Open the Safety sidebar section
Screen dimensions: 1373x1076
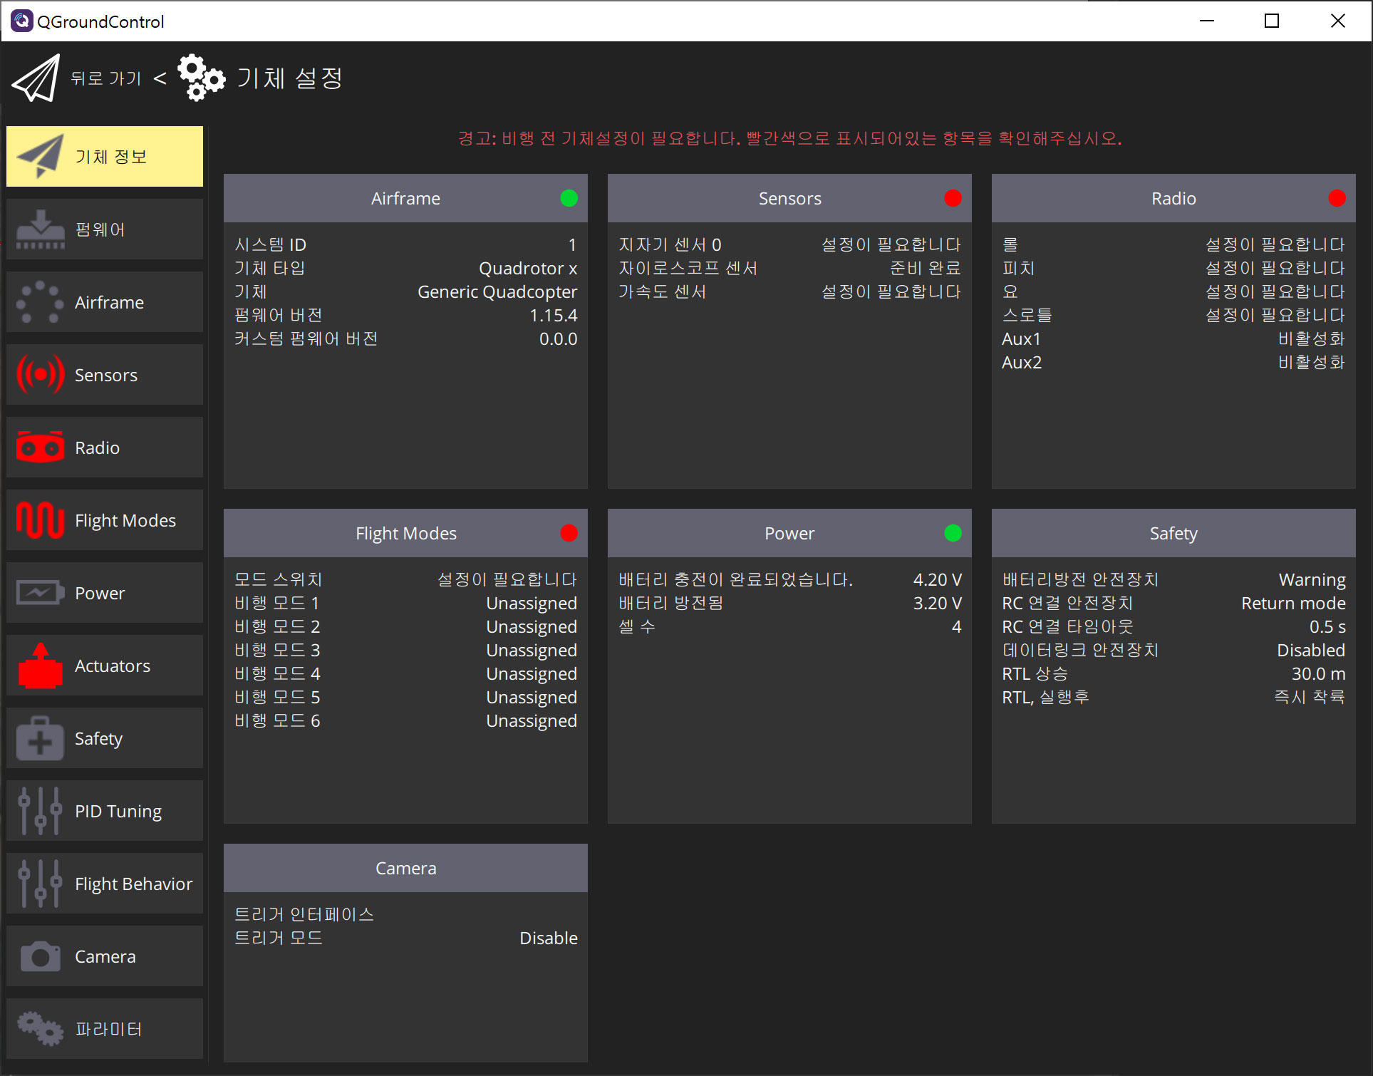[105, 738]
